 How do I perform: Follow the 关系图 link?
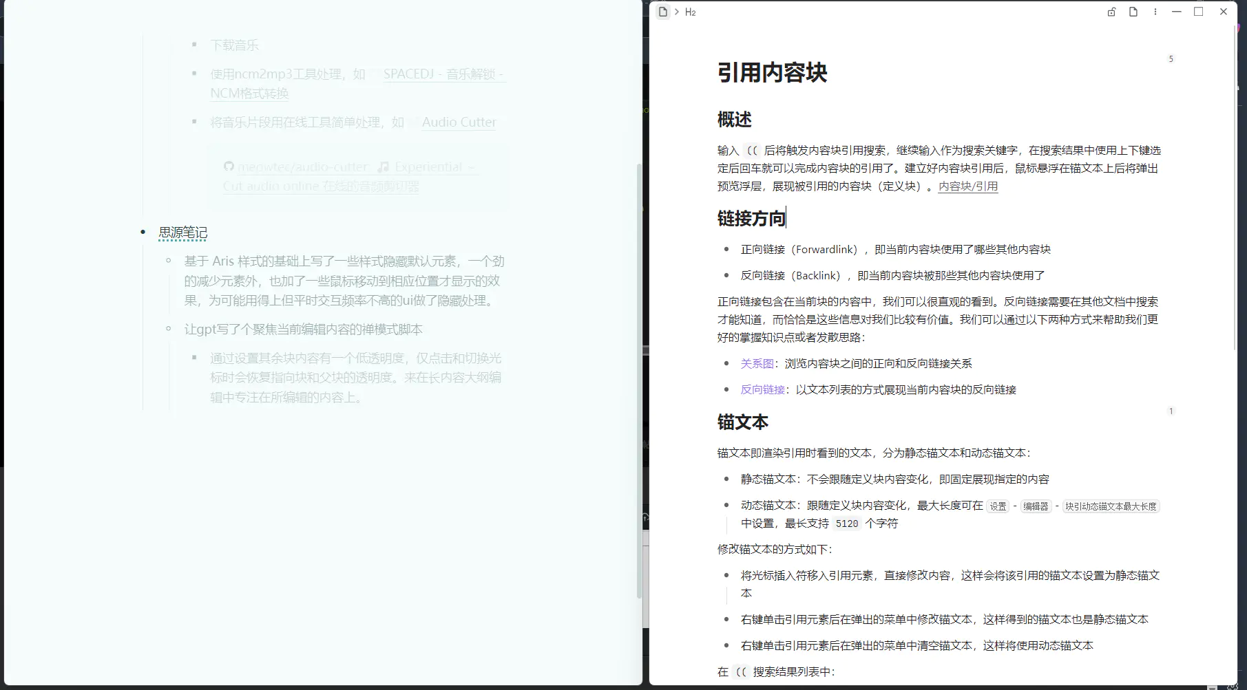point(757,363)
